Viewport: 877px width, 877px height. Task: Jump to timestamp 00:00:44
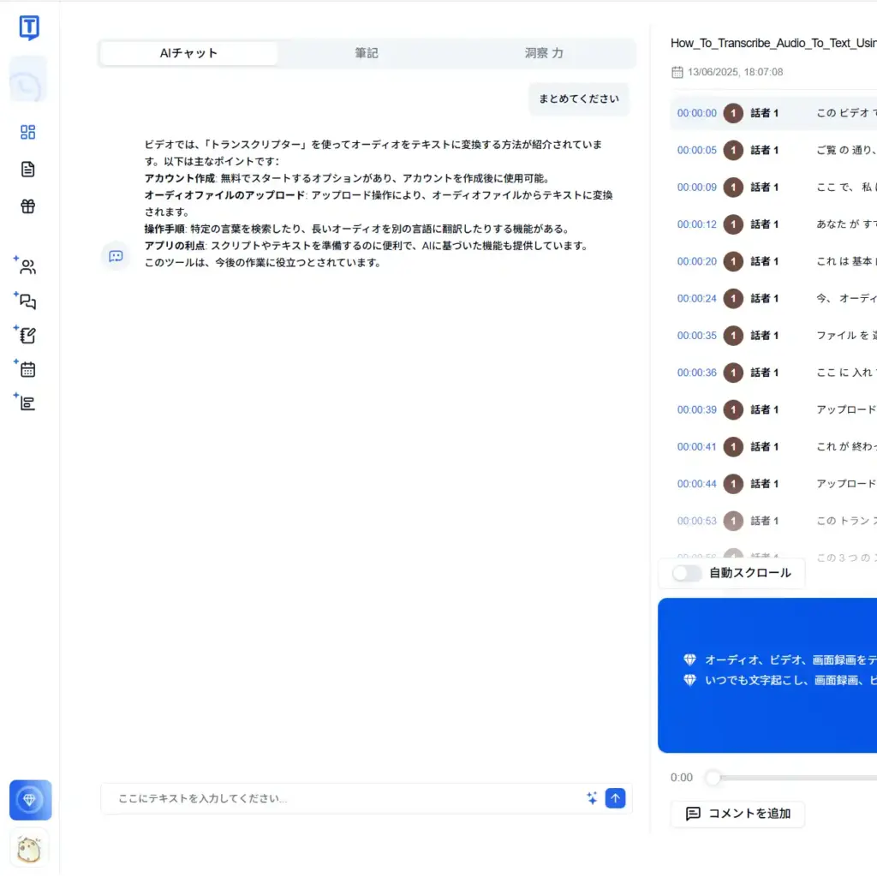pos(696,484)
